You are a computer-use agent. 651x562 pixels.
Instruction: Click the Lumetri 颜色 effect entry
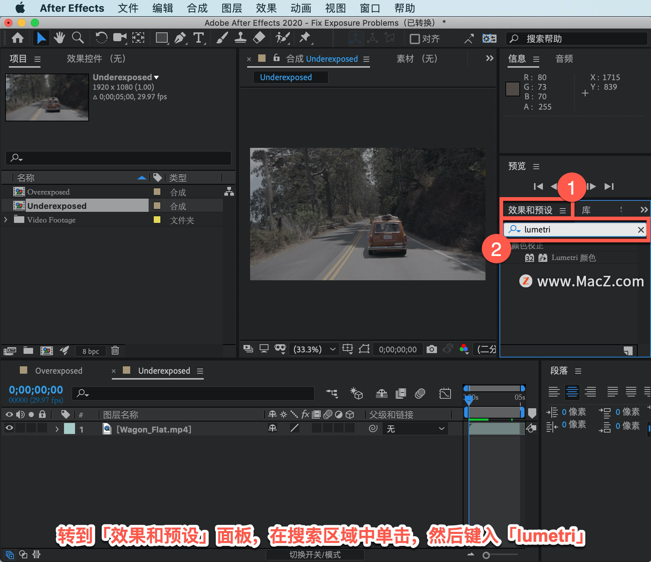point(573,258)
